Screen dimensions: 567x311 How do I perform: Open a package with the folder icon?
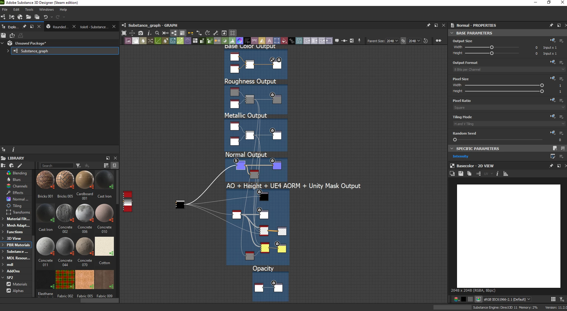coord(29,17)
